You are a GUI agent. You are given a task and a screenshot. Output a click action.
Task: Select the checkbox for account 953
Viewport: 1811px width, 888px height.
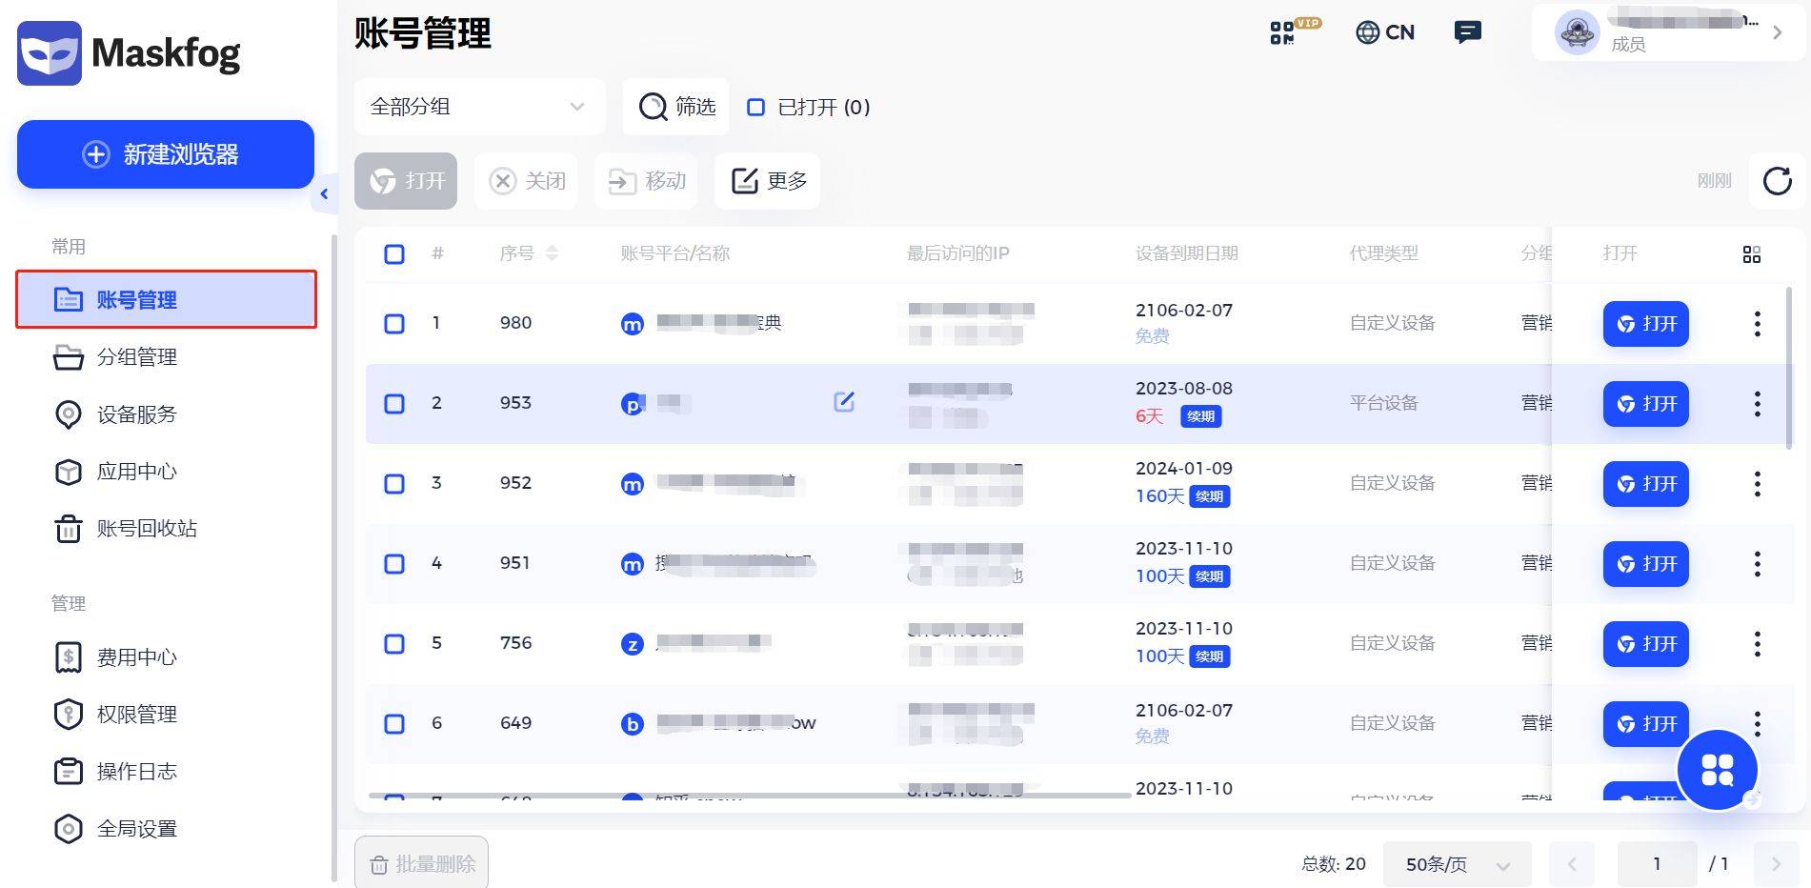click(393, 403)
